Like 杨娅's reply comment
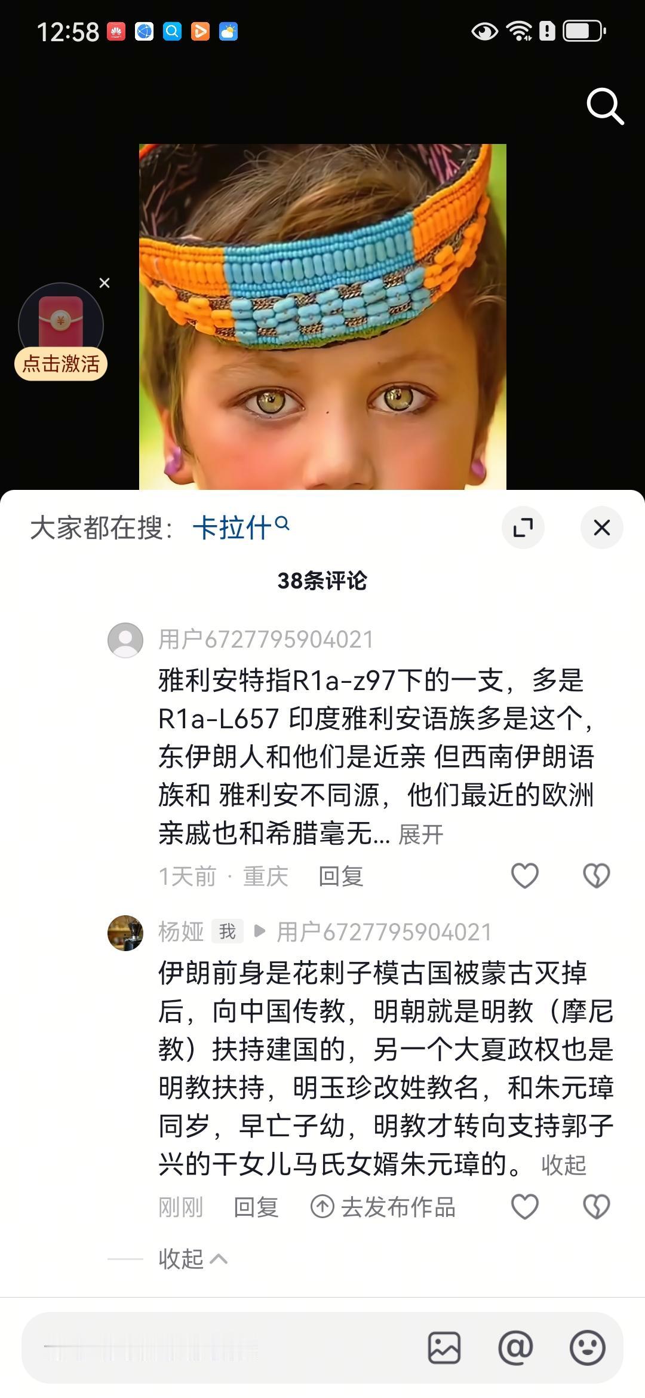 tap(525, 1207)
